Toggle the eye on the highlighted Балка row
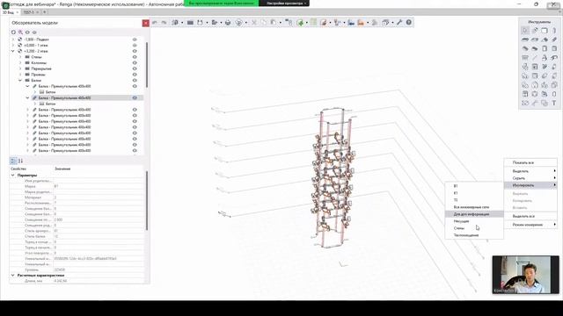563x316 pixels. 135,97
